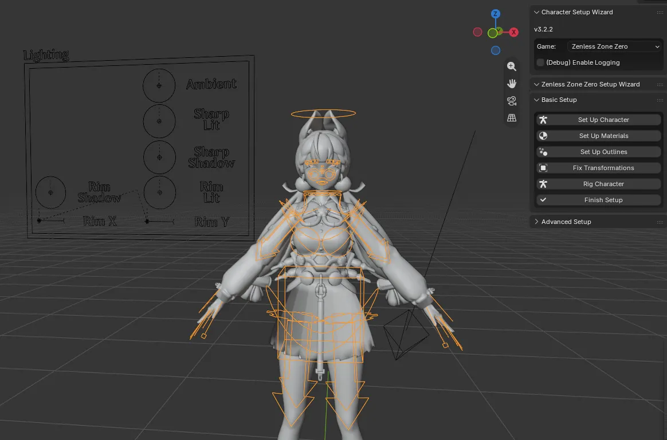Viewport: 667px width, 440px height.
Task: Grab Advanced Setup panel drag handle
Action: tap(660, 222)
